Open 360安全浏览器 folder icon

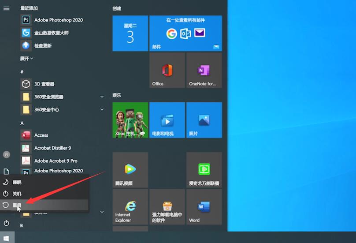(x=26, y=97)
